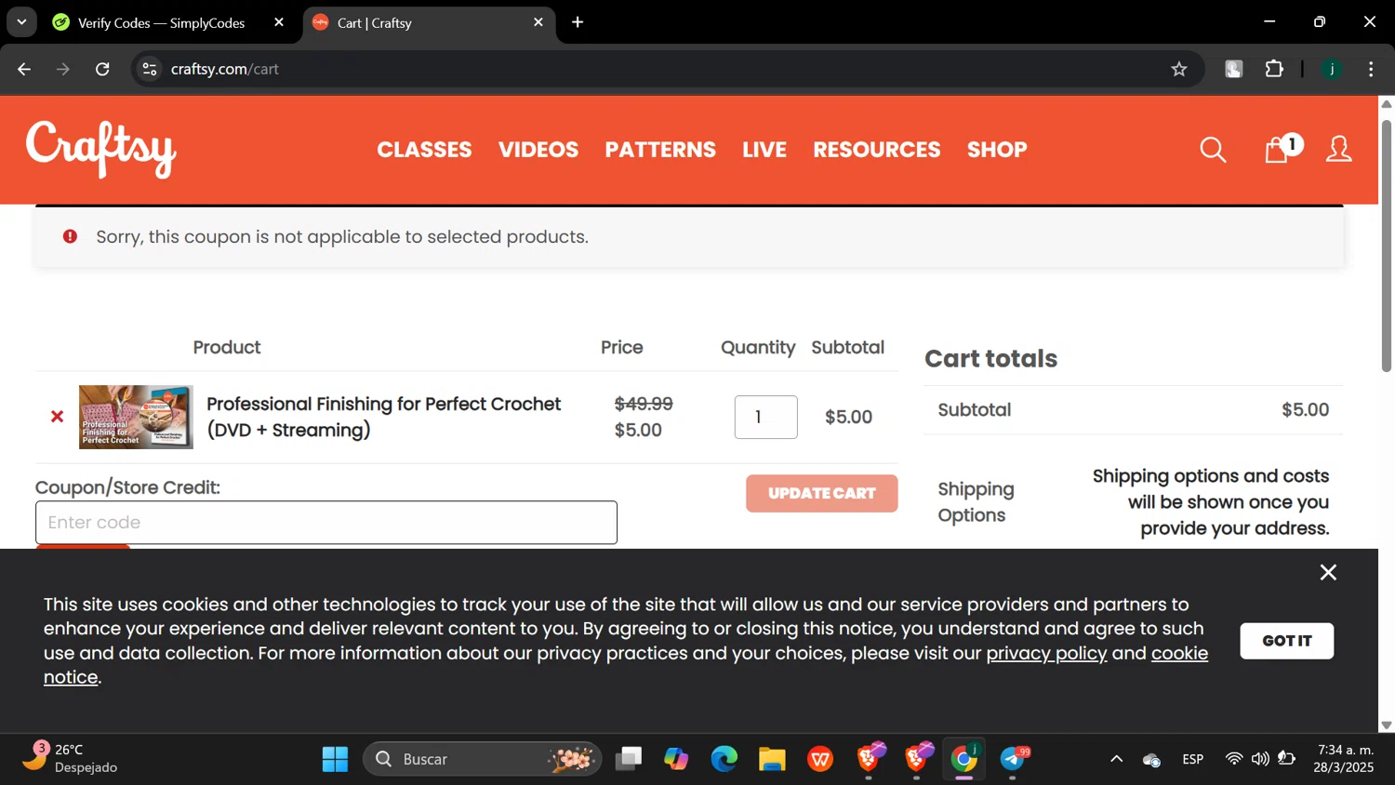Screen dimensions: 1395x785
Task: Bookmark this page with star icon
Action: pyautogui.click(x=1179, y=69)
